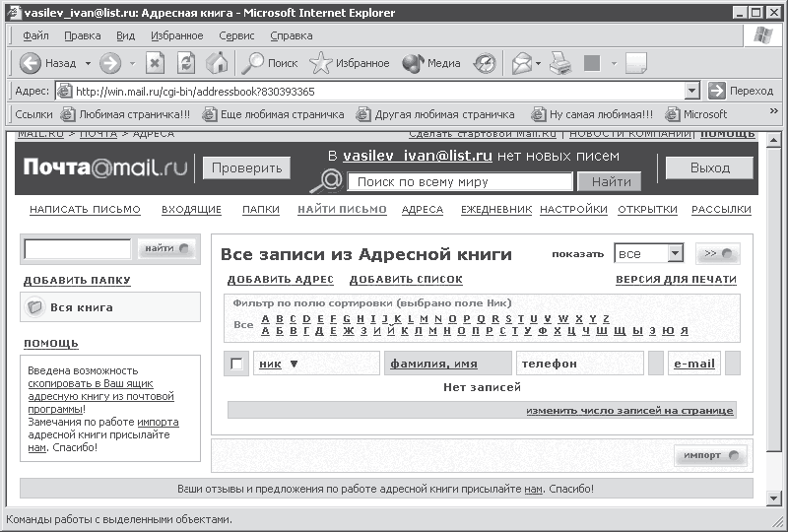Open Еще любимая страничка bookmark
The height and width of the screenshot is (532, 788).
pyautogui.click(x=273, y=114)
